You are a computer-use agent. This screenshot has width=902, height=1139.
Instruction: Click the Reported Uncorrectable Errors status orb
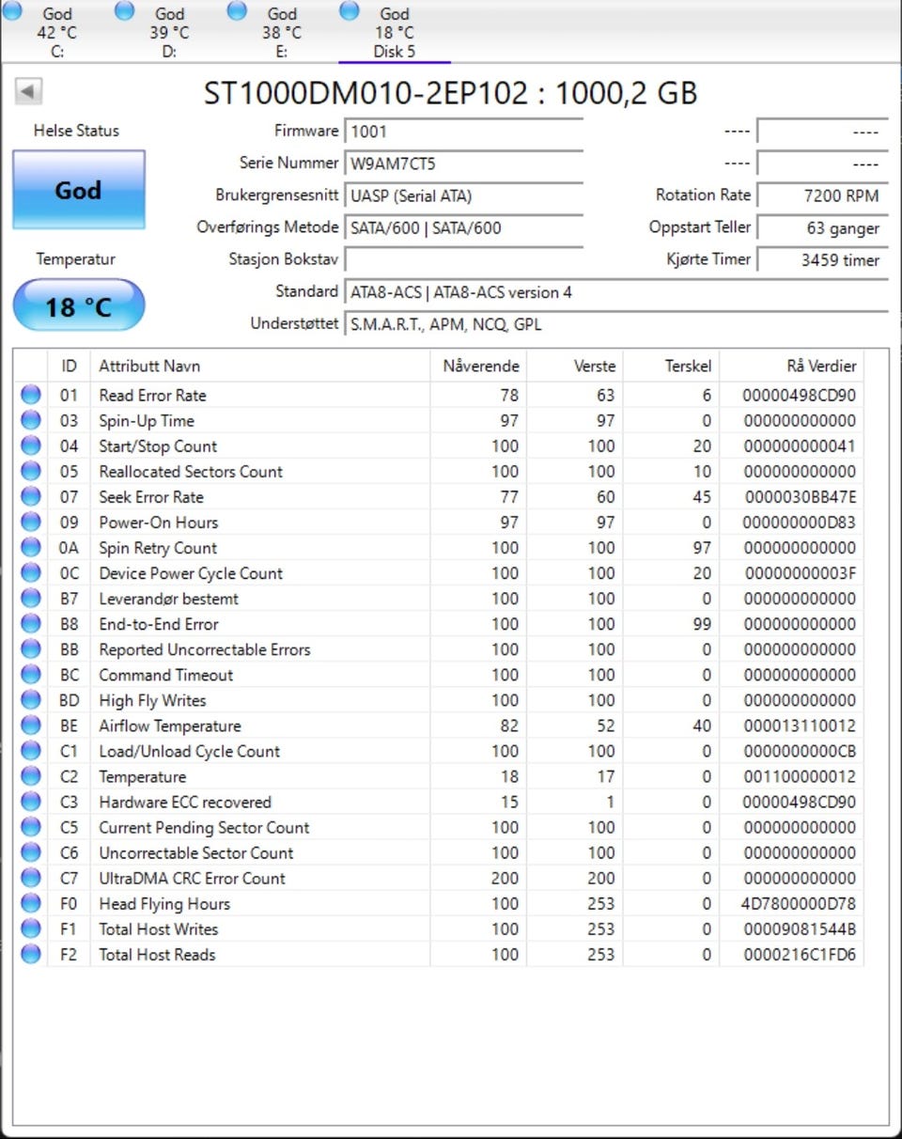[x=31, y=648]
